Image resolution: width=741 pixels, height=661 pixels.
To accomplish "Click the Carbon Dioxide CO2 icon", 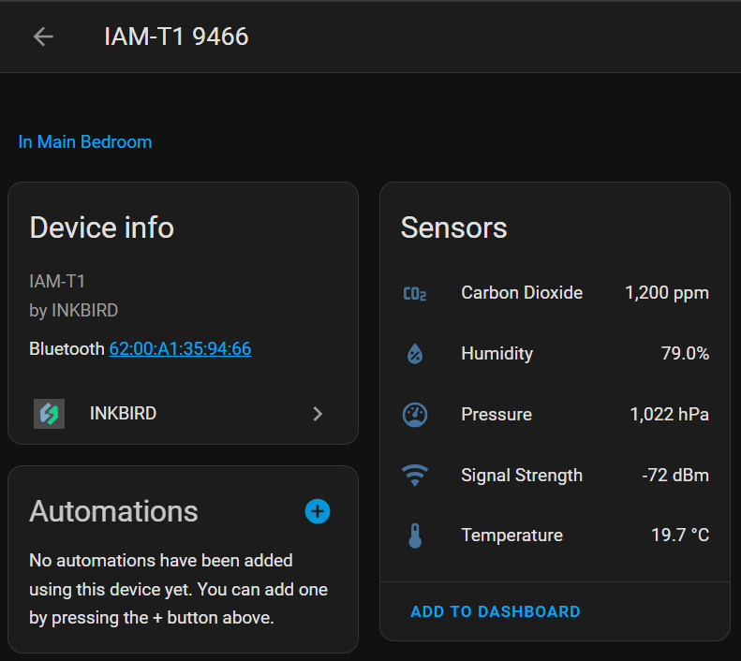I will click(415, 294).
